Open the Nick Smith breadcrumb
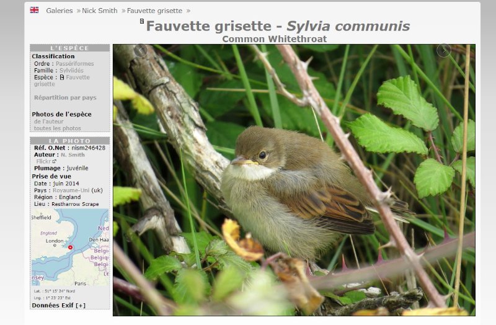496x325 pixels. point(100,11)
